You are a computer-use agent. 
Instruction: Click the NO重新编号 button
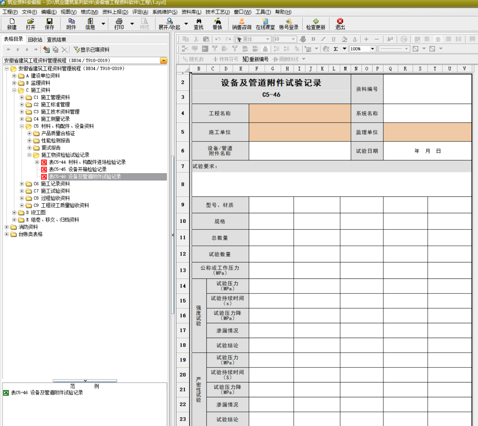coord(255,59)
